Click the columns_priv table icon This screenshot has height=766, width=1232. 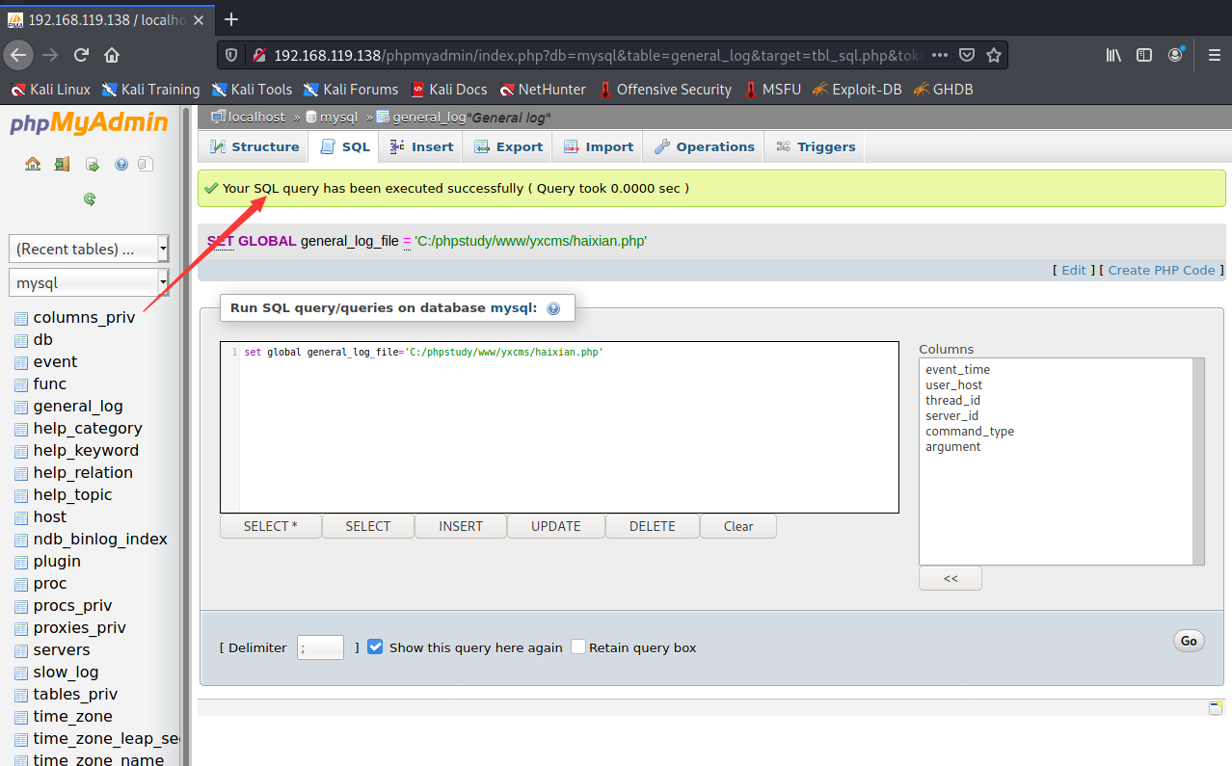[21, 318]
